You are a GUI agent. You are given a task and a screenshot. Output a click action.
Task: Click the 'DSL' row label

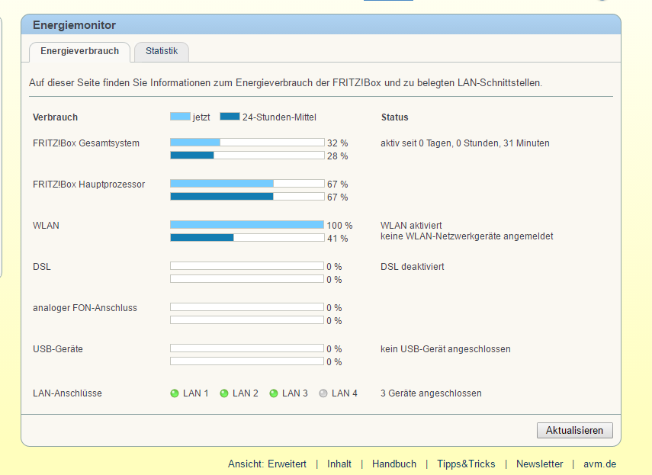click(42, 266)
